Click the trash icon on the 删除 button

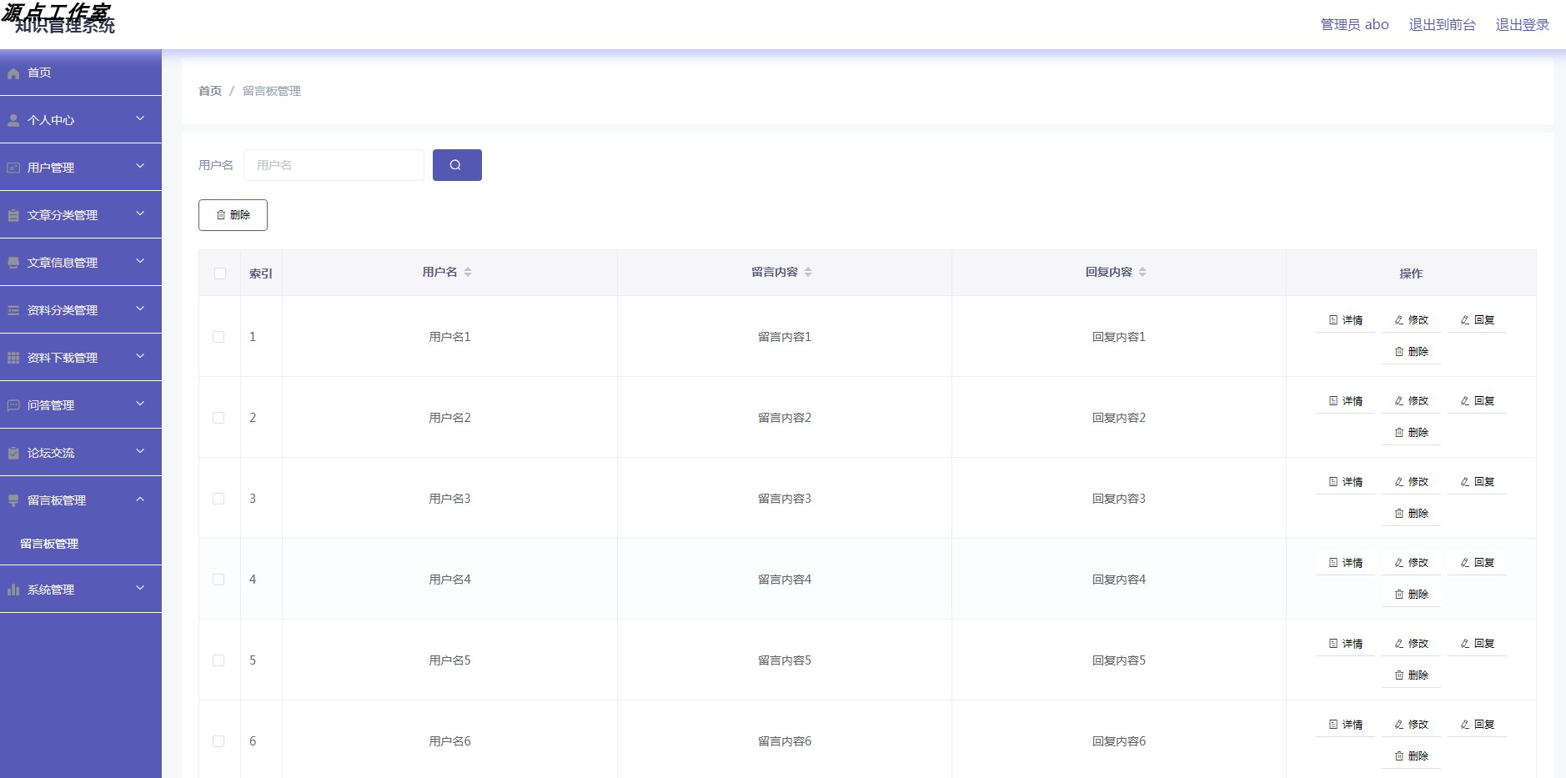[221, 214]
